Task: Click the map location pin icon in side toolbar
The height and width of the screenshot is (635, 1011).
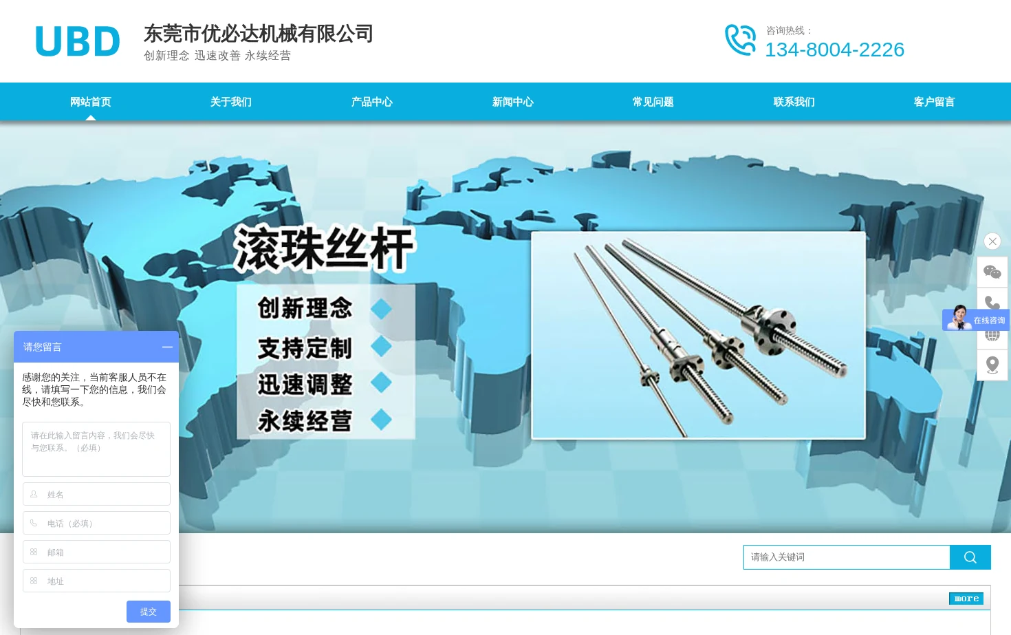Action: pos(992,365)
